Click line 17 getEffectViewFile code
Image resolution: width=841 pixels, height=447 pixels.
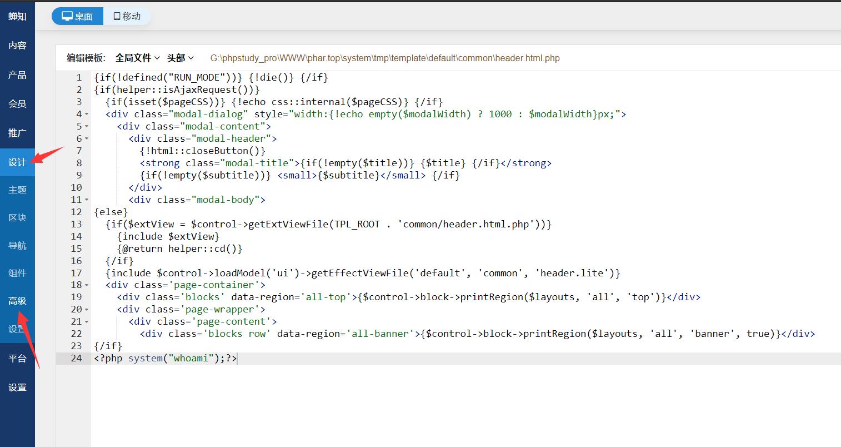tap(363, 273)
